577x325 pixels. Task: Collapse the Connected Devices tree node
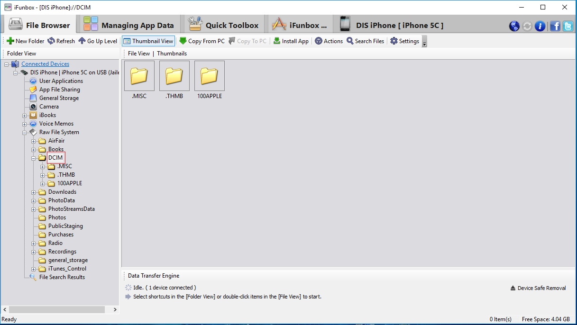pos(7,64)
